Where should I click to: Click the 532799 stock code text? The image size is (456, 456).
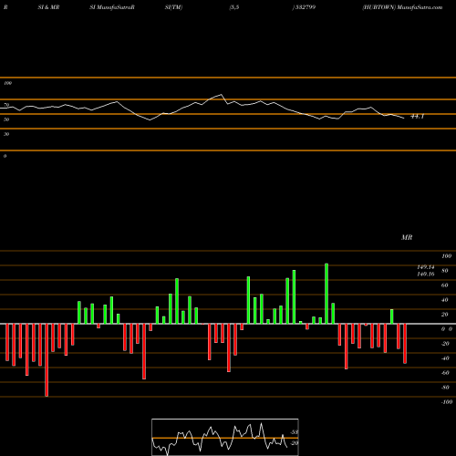coord(305,7)
